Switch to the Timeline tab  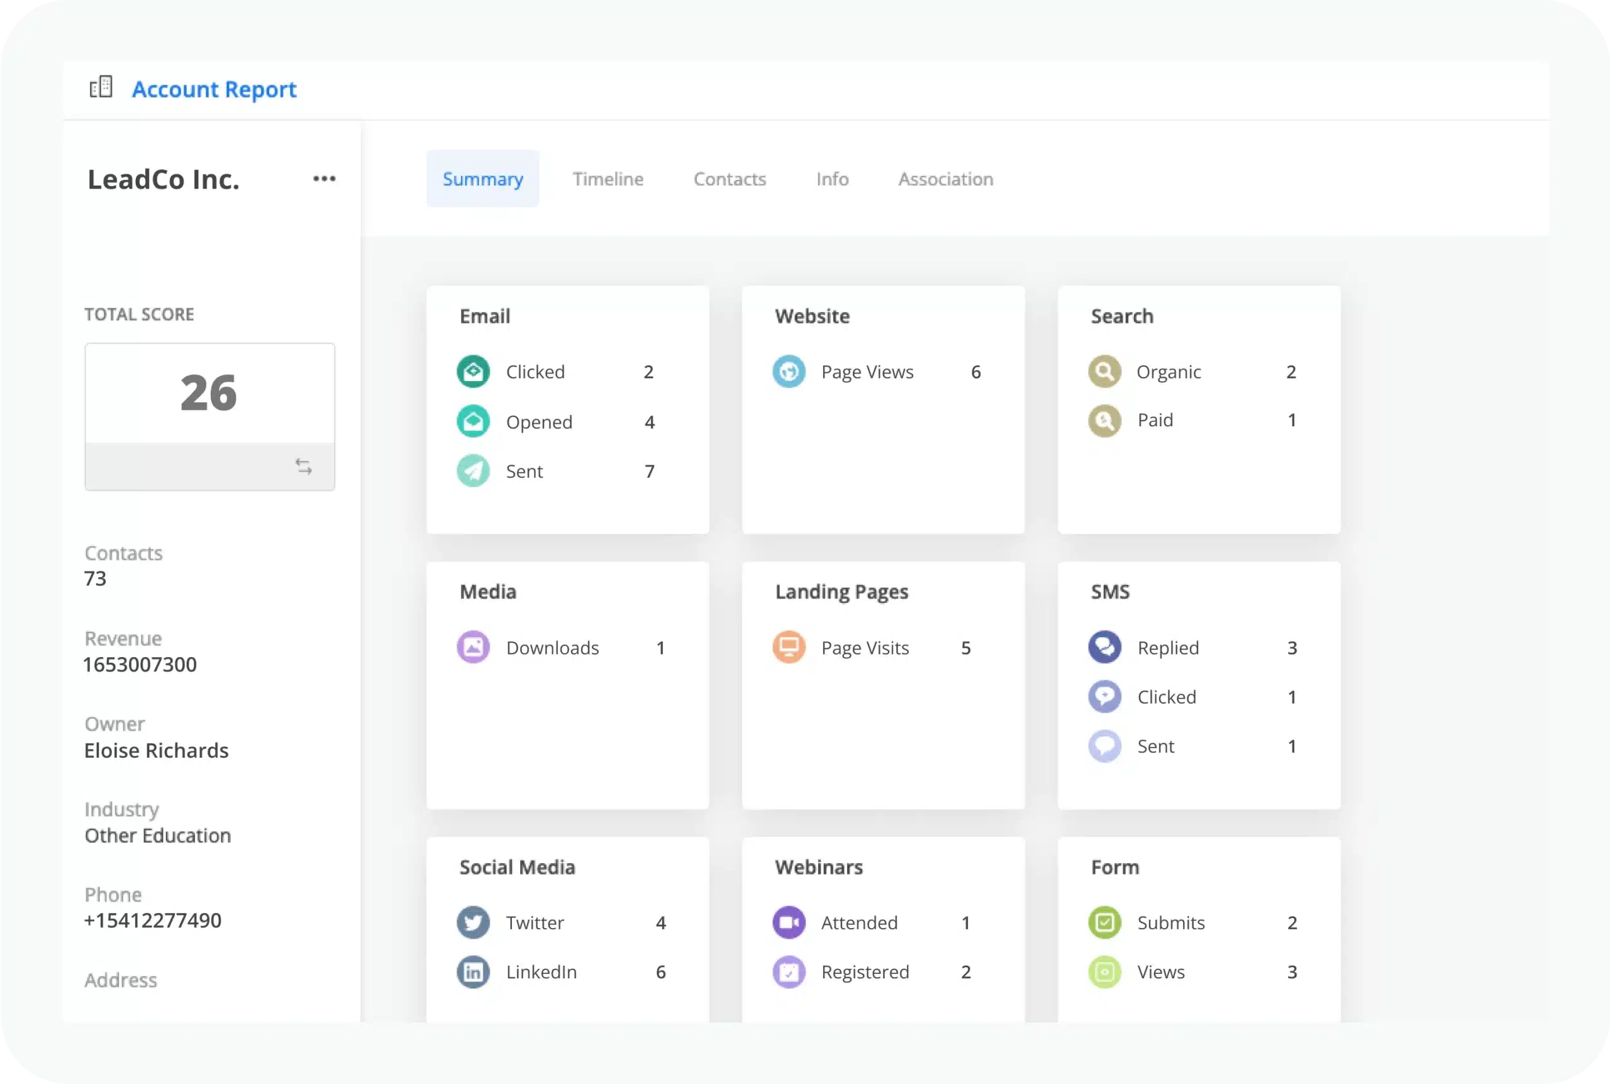(x=608, y=179)
